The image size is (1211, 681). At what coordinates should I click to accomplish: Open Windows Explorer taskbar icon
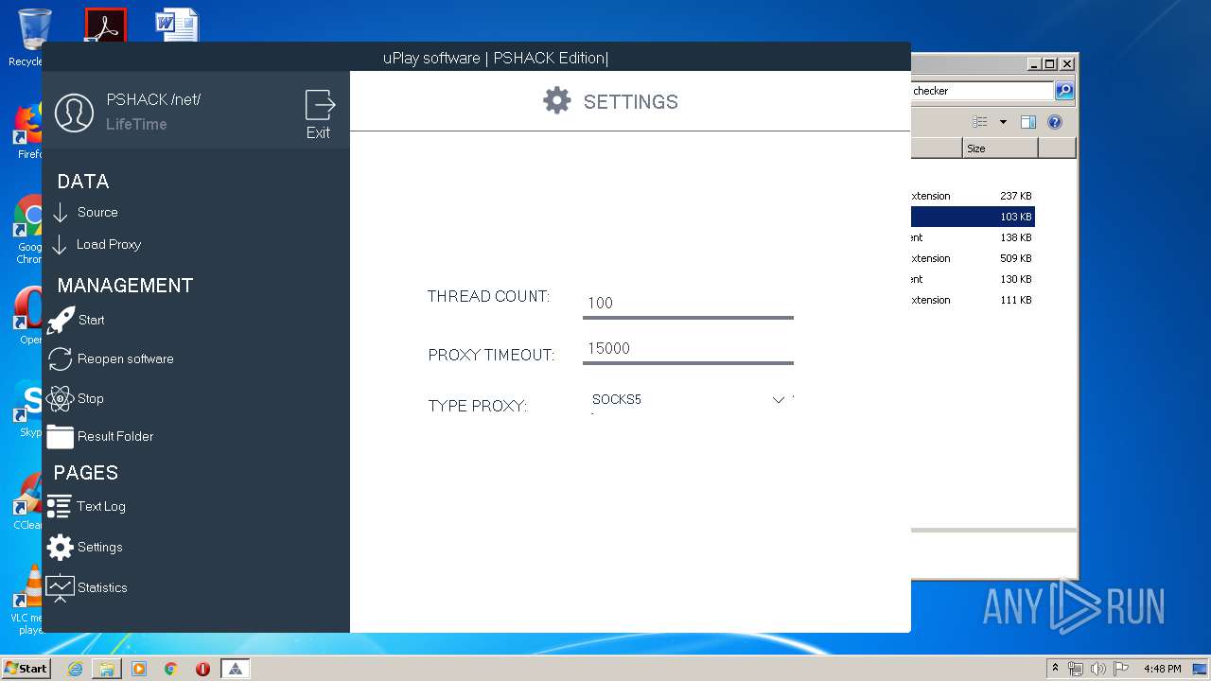(107, 669)
